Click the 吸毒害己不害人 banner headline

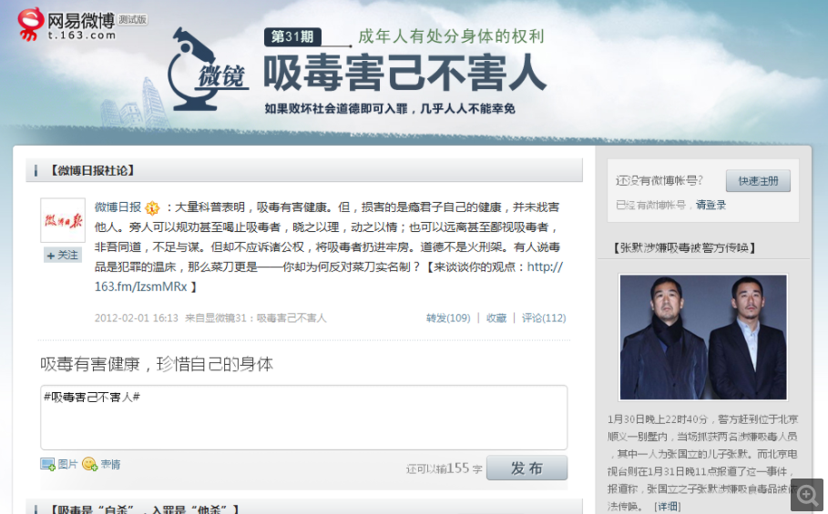tap(404, 74)
